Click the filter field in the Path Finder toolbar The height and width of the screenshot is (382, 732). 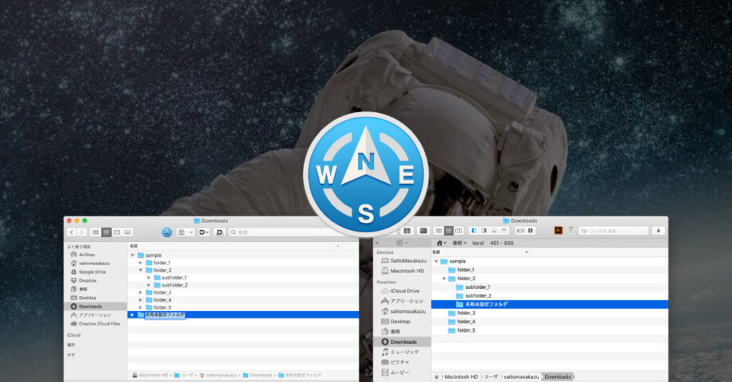pos(613,231)
